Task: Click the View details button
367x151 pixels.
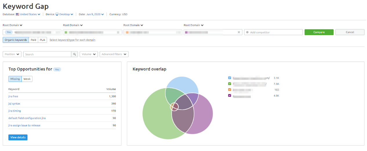Action: point(18,137)
